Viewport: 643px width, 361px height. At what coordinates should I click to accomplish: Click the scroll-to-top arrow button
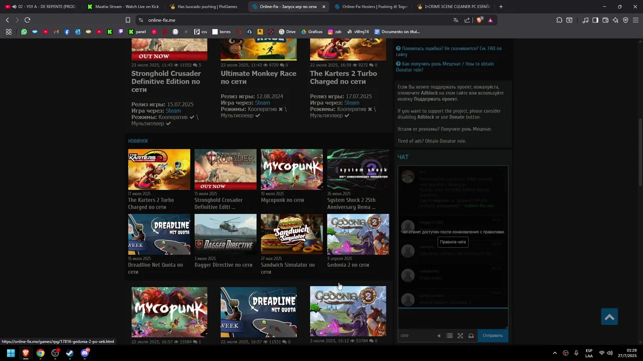point(609,317)
